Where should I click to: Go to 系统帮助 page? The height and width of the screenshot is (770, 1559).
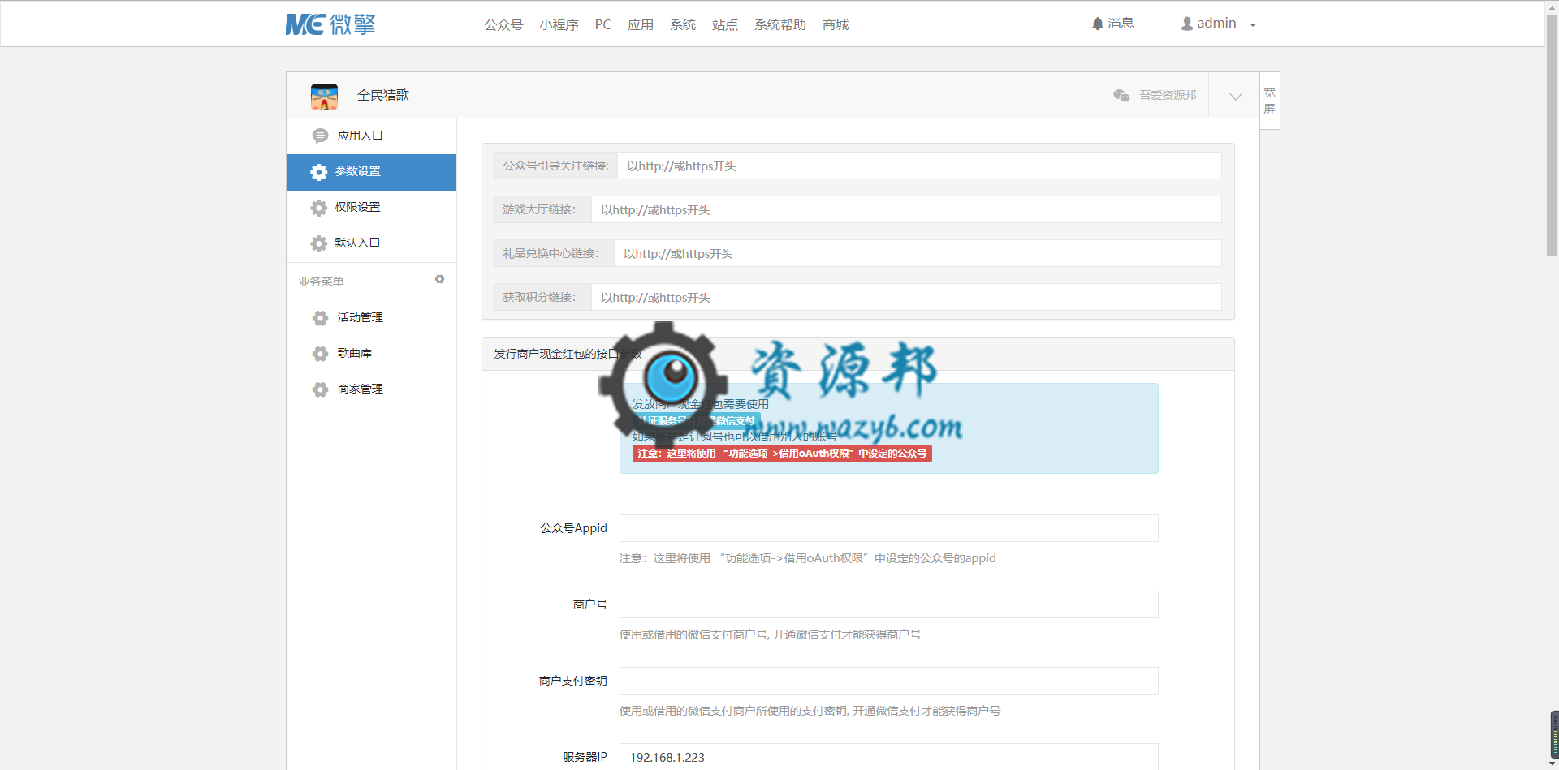pyautogui.click(x=780, y=25)
